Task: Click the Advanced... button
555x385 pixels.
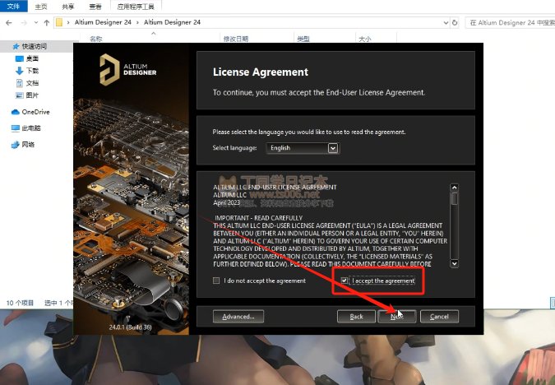Action: pos(238,317)
